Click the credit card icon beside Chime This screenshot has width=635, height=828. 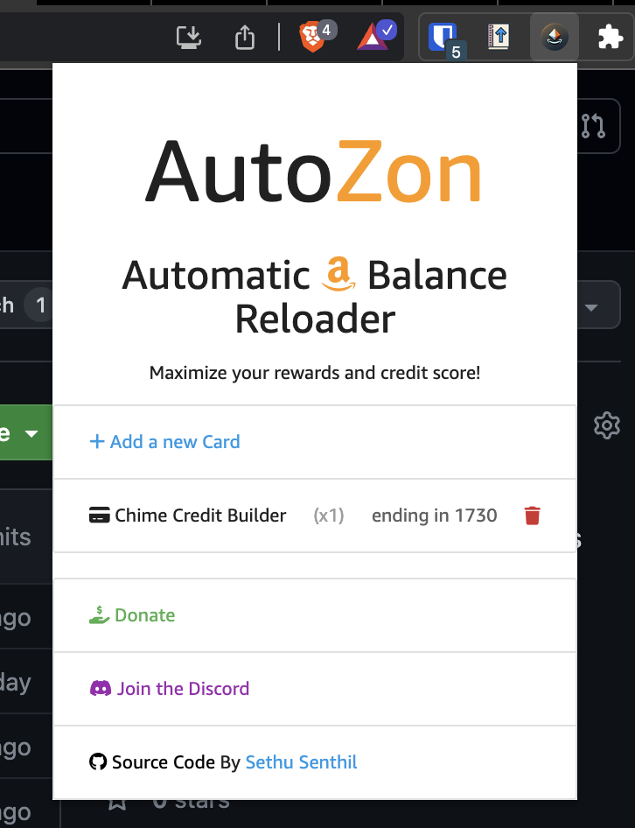tap(99, 515)
